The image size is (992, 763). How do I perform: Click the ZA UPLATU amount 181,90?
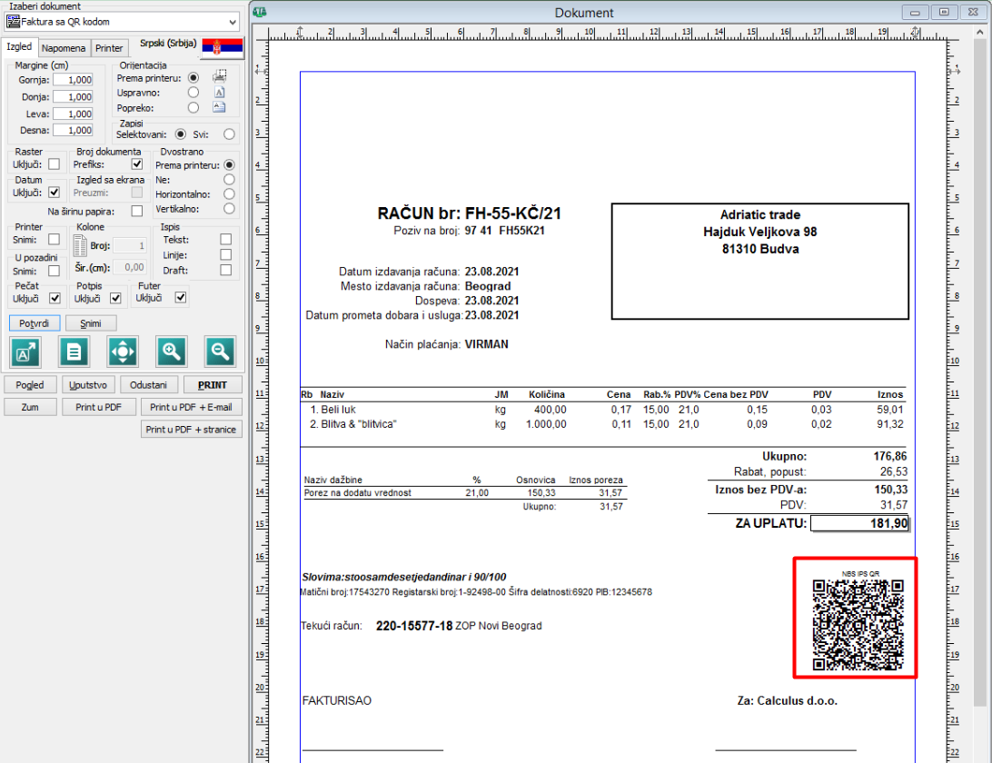click(859, 523)
